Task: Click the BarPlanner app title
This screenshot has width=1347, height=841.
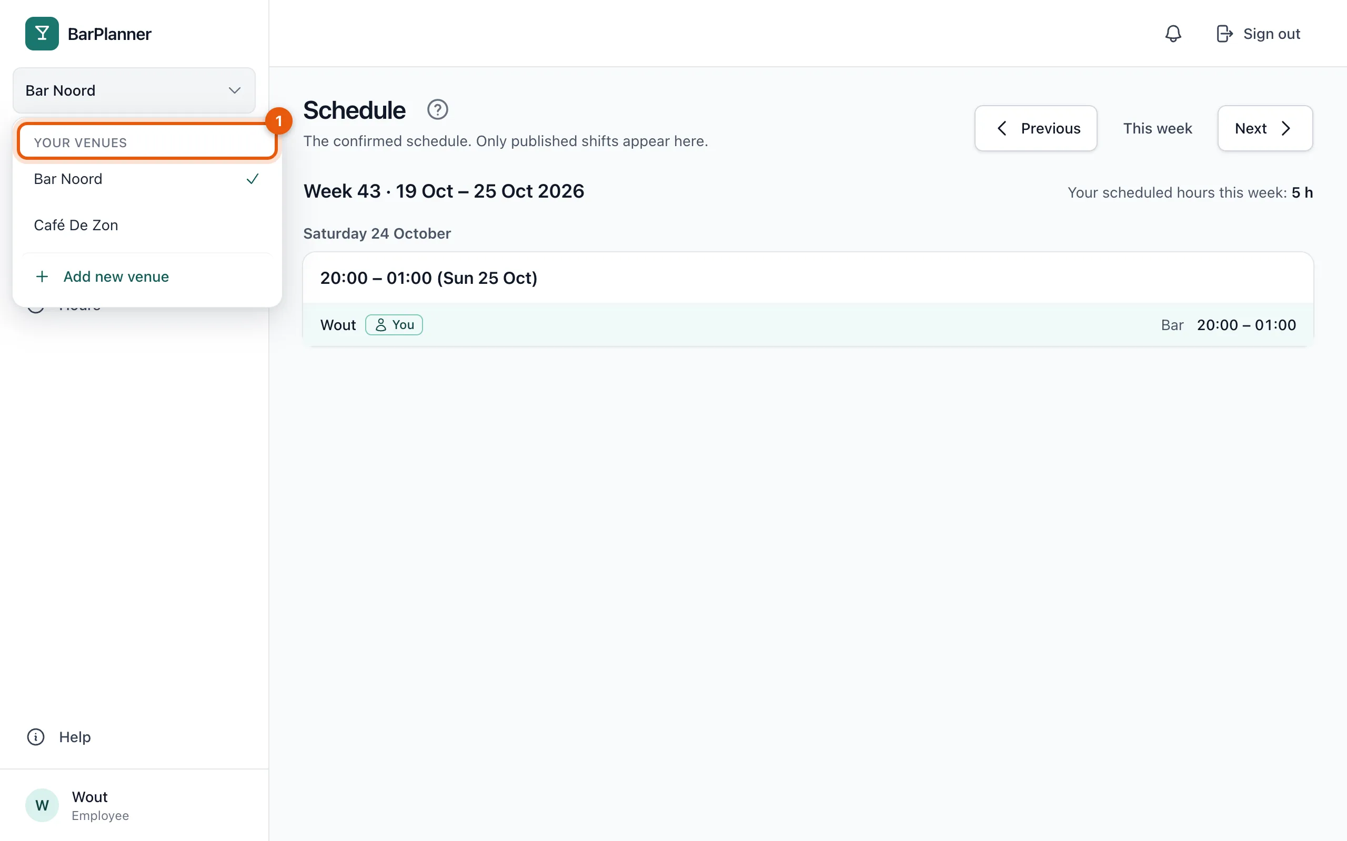Action: tap(109, 34)
